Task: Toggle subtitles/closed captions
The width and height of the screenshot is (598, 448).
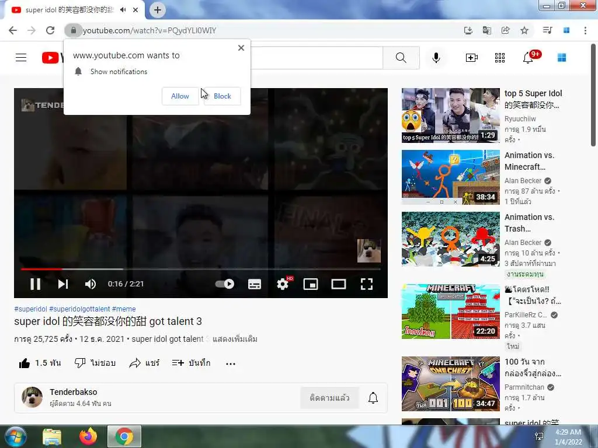Action: 255,284
